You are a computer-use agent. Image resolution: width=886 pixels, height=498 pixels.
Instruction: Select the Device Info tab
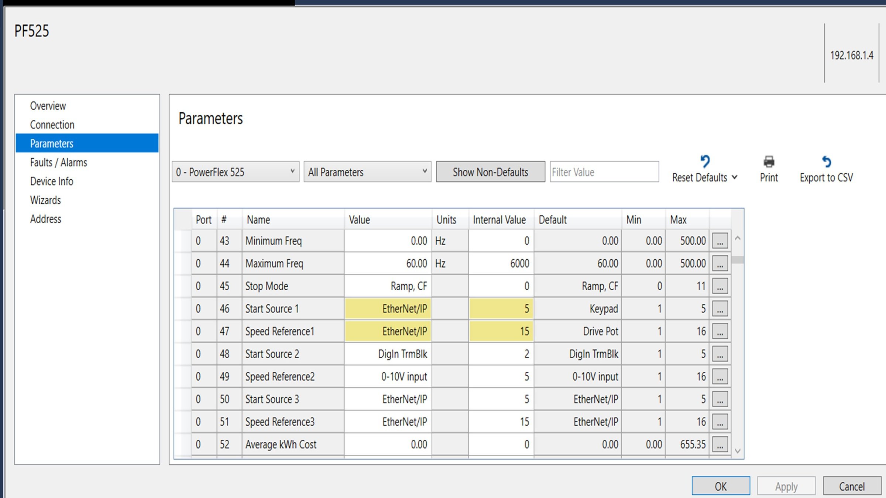52,181
